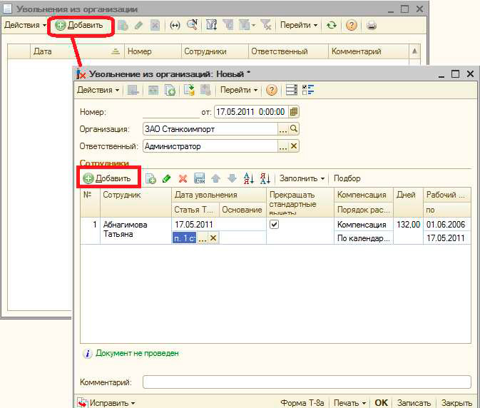Click the Добавить button in employees section
The height and width of the screenshot is (408, 480).
pyautogui.click(x=108, y=178)
